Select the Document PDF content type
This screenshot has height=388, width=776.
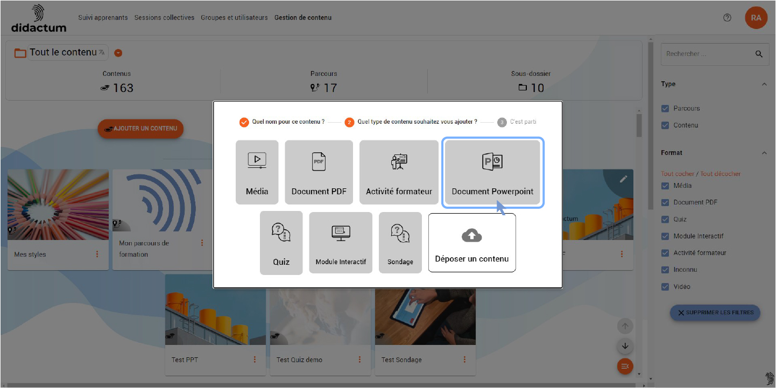(x=319, y=172)
